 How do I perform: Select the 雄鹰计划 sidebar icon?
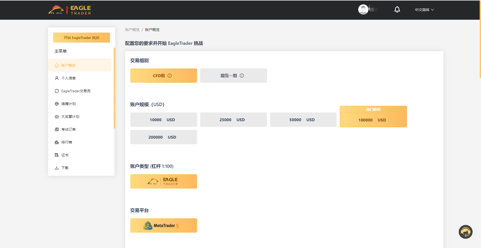[x=57, y=104]
